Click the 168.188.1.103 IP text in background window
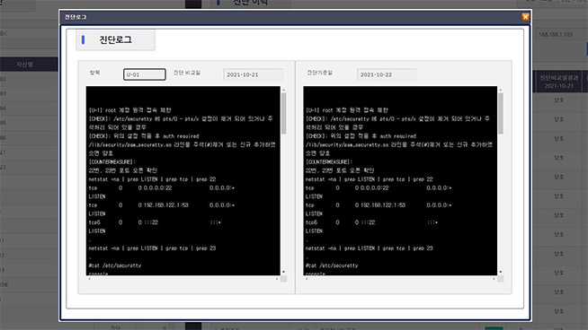Viewport: 588px width, 330px height. pyautogui.click(x=556, y=34)
